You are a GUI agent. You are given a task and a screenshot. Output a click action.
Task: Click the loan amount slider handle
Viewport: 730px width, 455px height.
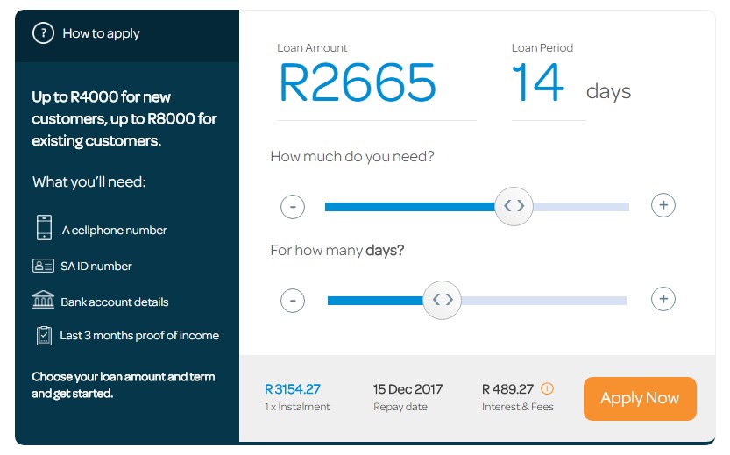click(x=514, y=206)
